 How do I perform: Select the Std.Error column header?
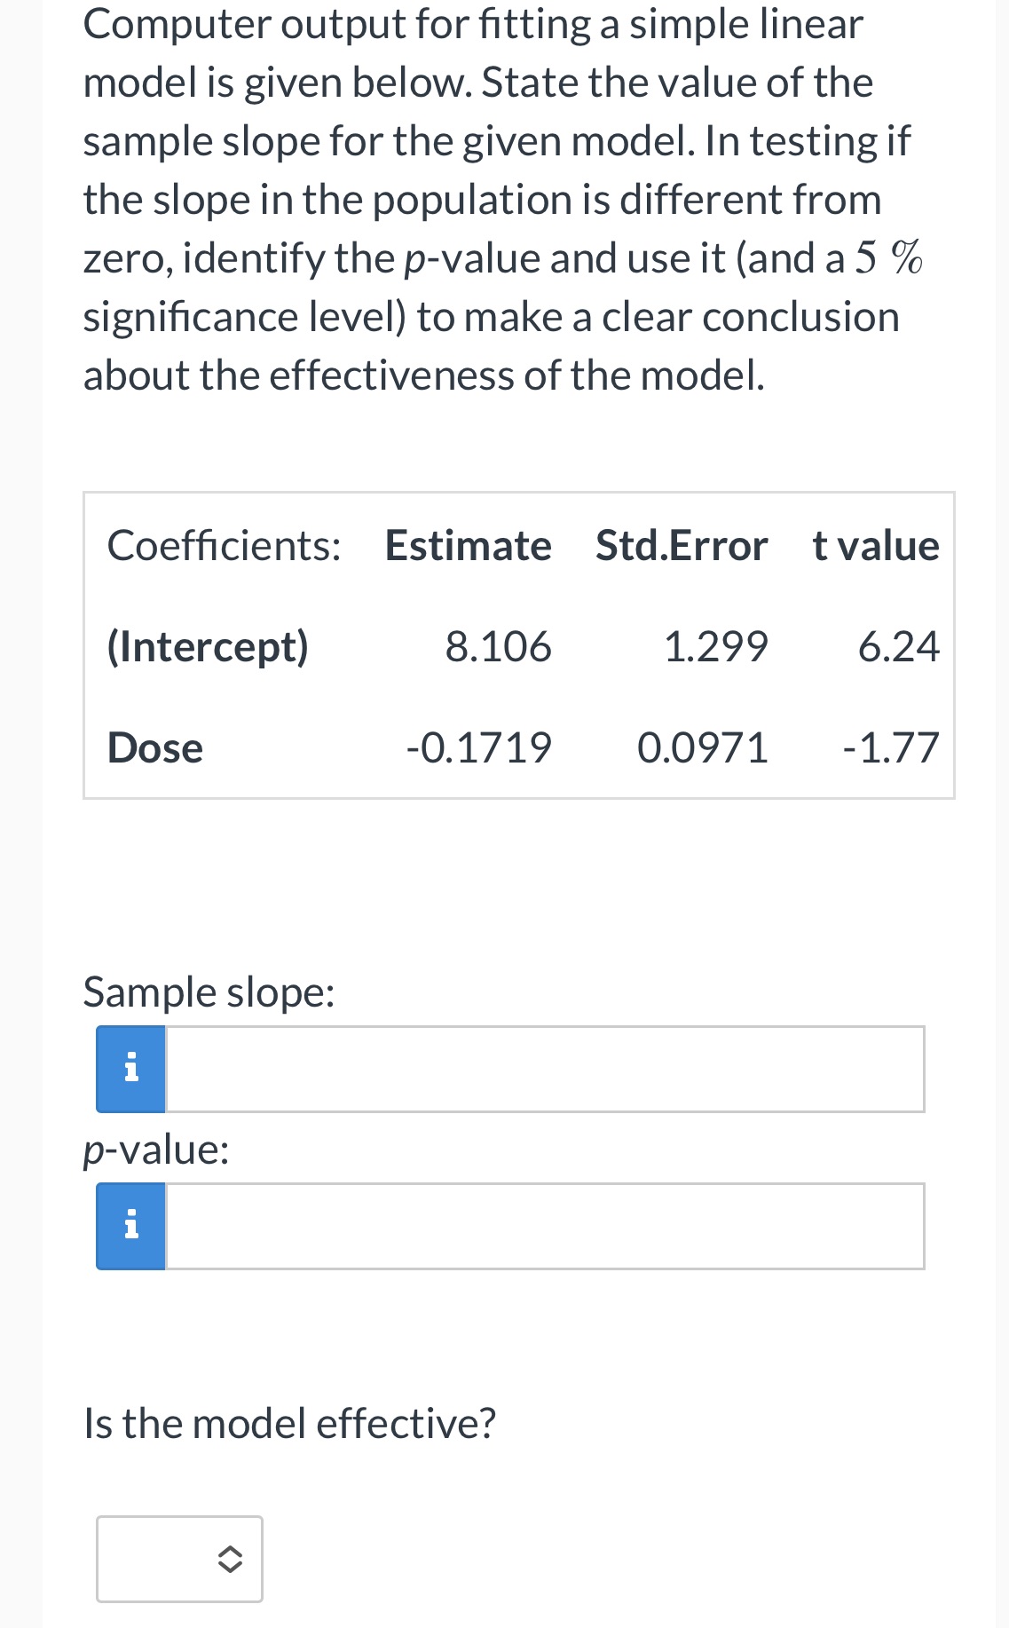682,545
